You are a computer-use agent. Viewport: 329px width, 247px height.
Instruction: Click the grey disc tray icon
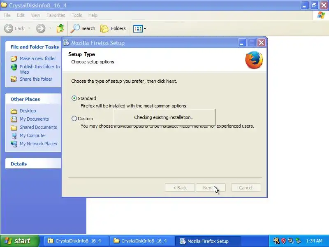coord(291,241)
